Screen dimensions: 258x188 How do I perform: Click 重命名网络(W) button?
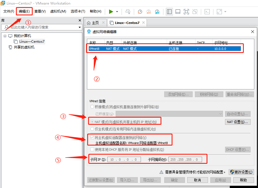[x=240, y=94]
